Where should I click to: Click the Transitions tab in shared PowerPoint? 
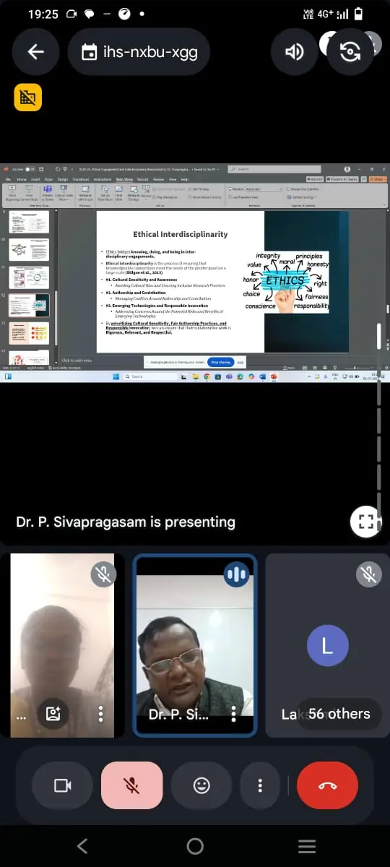click(x=80, y=178)
